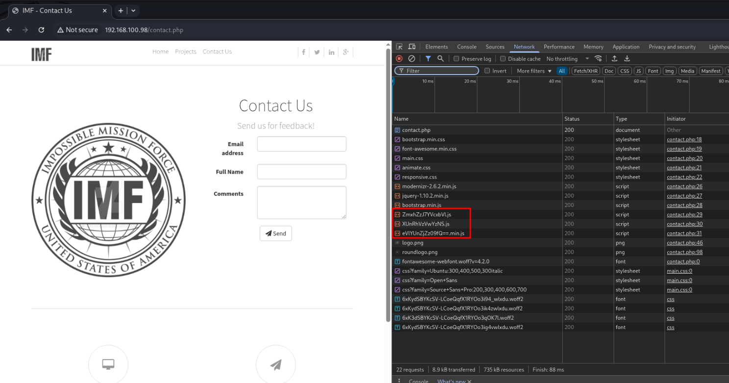Open the Memory panel tab
Screen dimensions: 729x383
pos(593,47)
